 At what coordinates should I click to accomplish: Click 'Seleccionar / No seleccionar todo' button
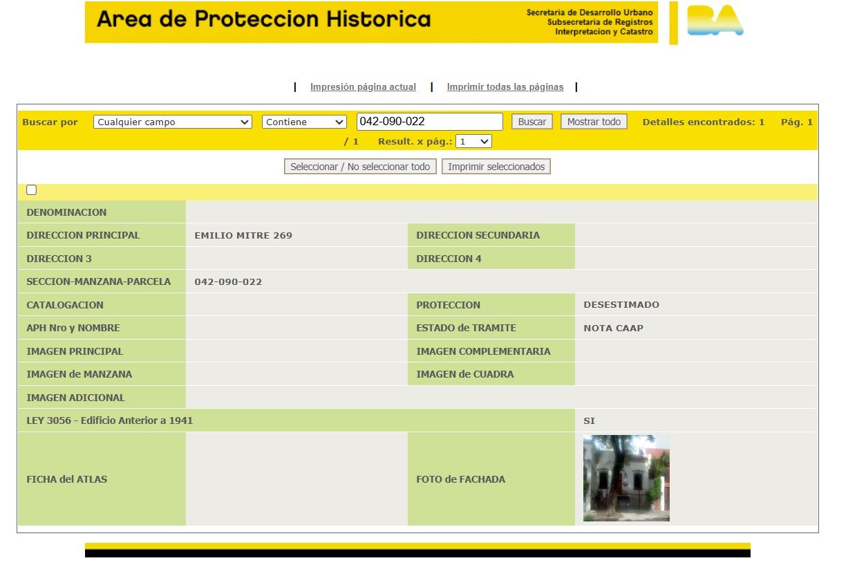pyautogui.click(x=360, y=167)
